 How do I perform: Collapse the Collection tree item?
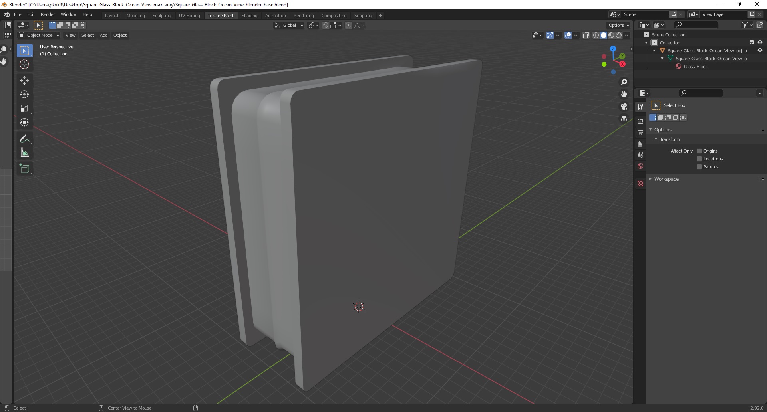coord(646,43)
